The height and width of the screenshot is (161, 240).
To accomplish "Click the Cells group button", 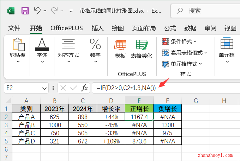I will click(x=226, y=49).
